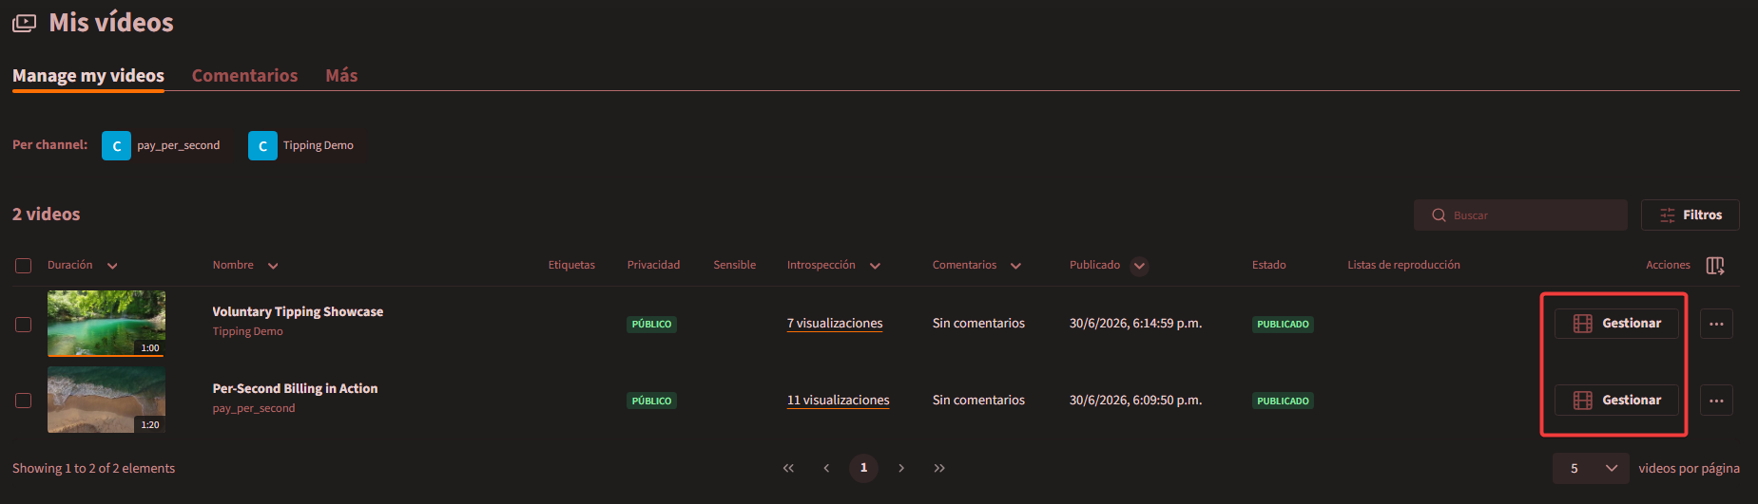
Task: Click the Estado column header
Action: pos(1268,266)
